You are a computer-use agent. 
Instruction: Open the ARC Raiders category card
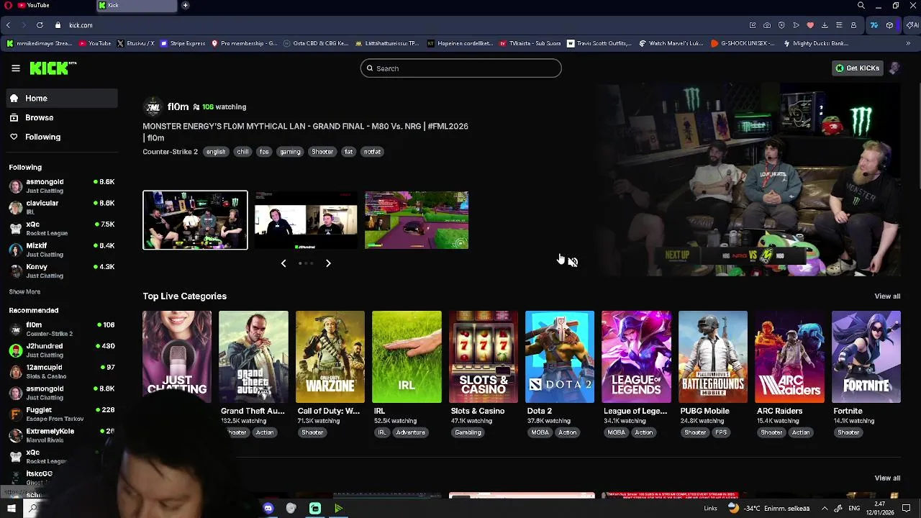coord(789,357)
